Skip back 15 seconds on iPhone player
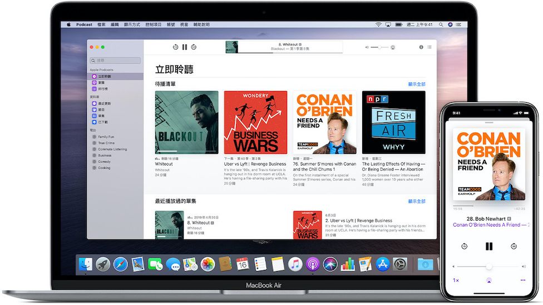The height and width of the screenshot is (305, 543). pos(465,246)
